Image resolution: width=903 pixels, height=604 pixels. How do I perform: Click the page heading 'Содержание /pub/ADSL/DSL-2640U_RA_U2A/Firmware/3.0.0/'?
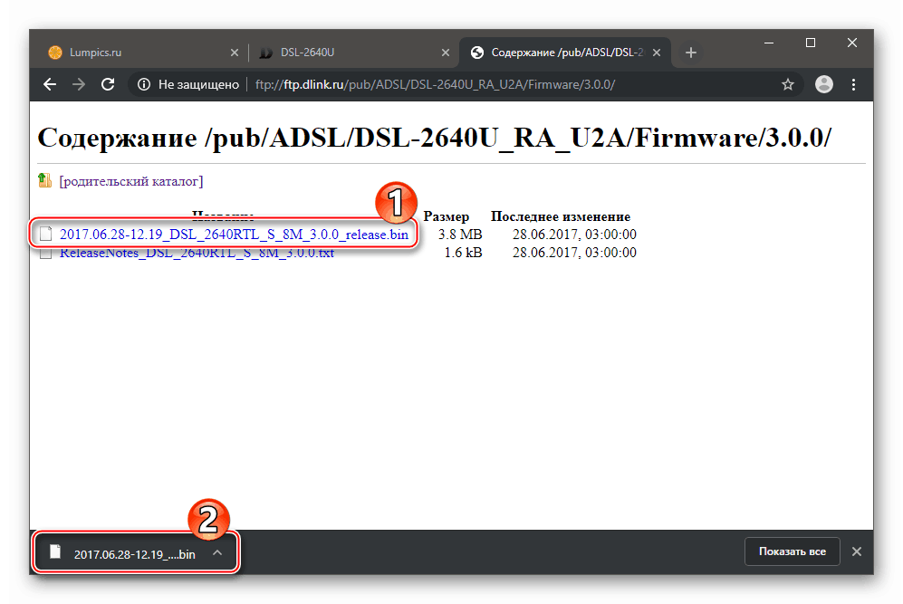pyautogui.click(x=435, y=138)
